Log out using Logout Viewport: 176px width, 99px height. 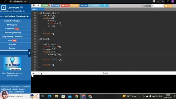pos(12,48)
